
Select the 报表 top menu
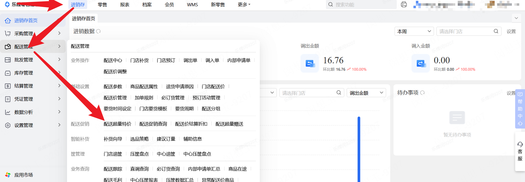click(x=125, y=5)
